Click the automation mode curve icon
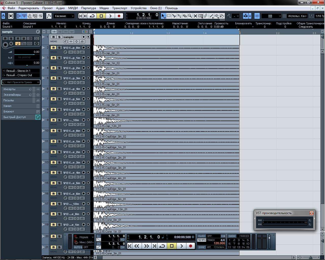Image resolution: width=325 pixels, height=260 pixels. click(x=49, y=16)
